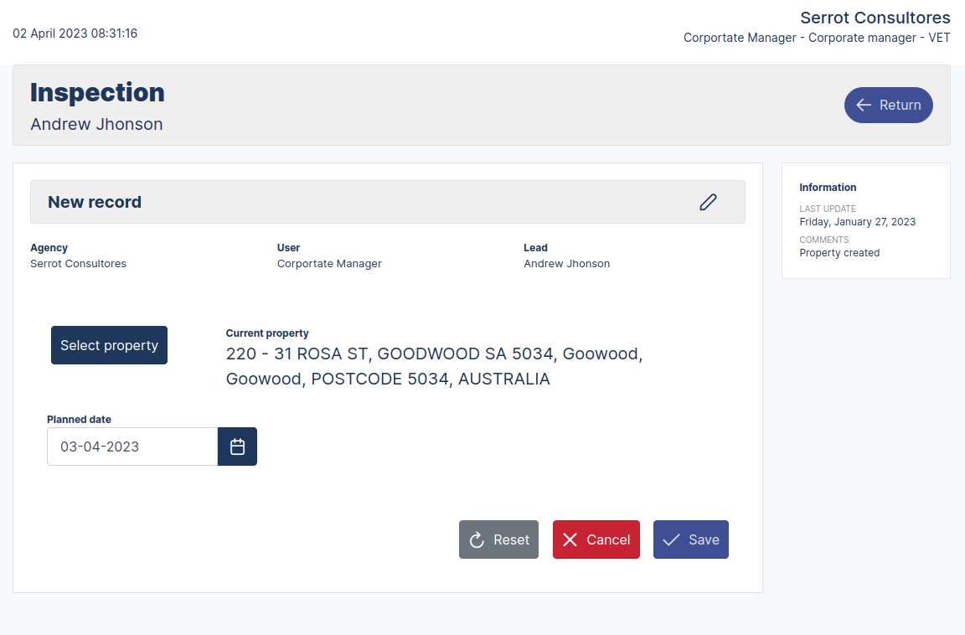The width and height of the screenshot is (965, 635).
Task: Click the circular arrow icon on Reset
Action: 477,540
